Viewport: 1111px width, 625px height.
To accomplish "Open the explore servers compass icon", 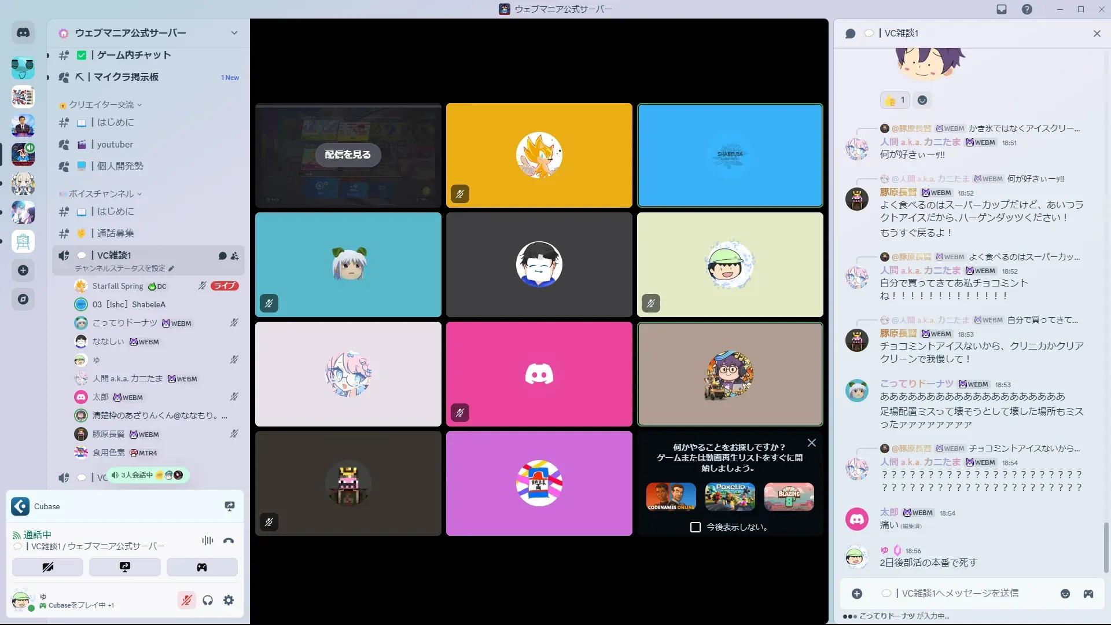I will (23, 299).
